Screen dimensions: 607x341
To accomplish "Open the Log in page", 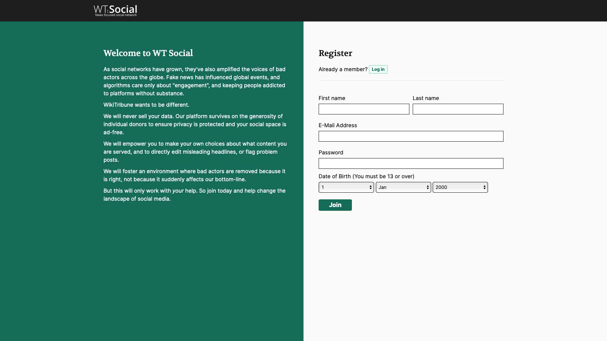I will click(378, 69).
